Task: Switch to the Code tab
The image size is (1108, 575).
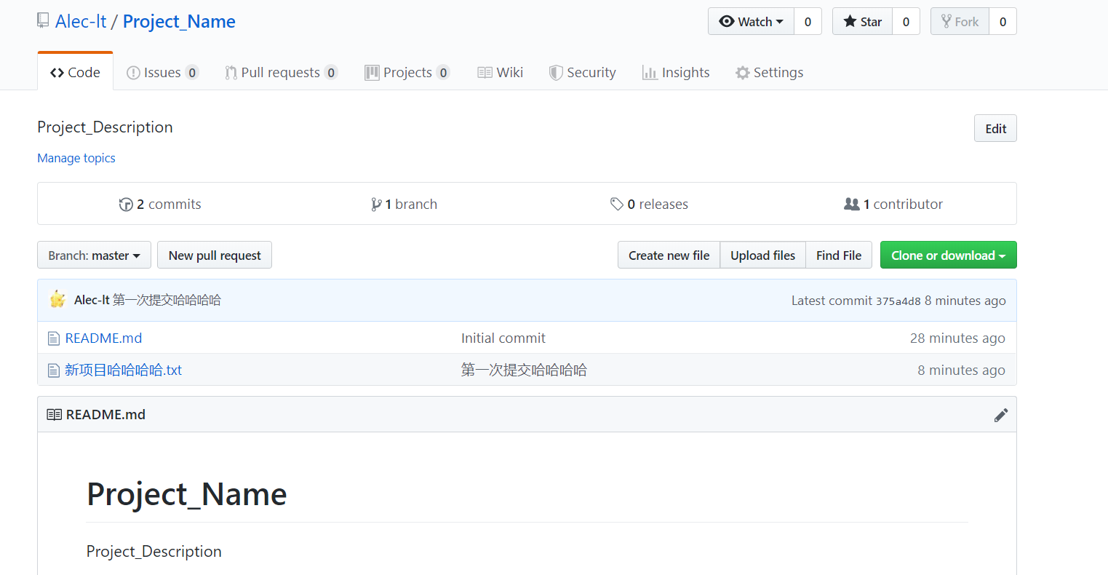Action: [x=75, y=72]
